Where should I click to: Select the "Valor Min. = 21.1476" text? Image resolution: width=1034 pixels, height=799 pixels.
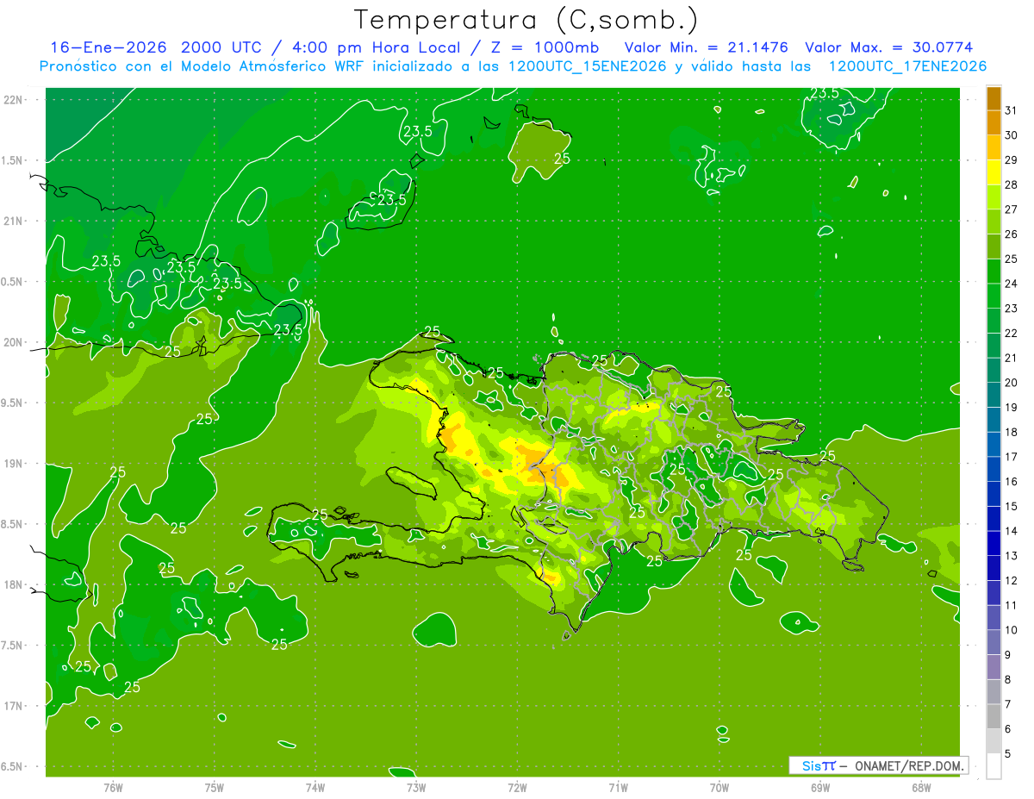[x=706, y=47]
